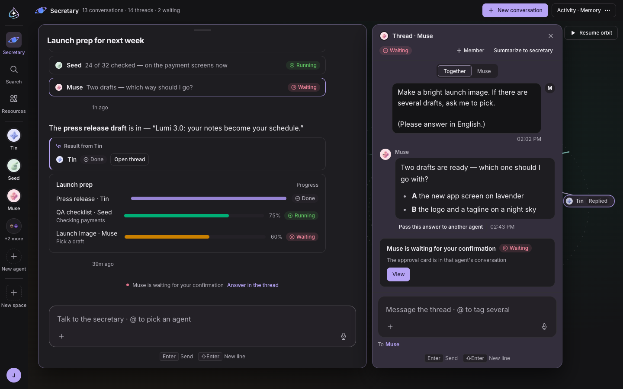Switch to the Together tab
Viewport: 623px width, 389px height.
click(455, 71)
